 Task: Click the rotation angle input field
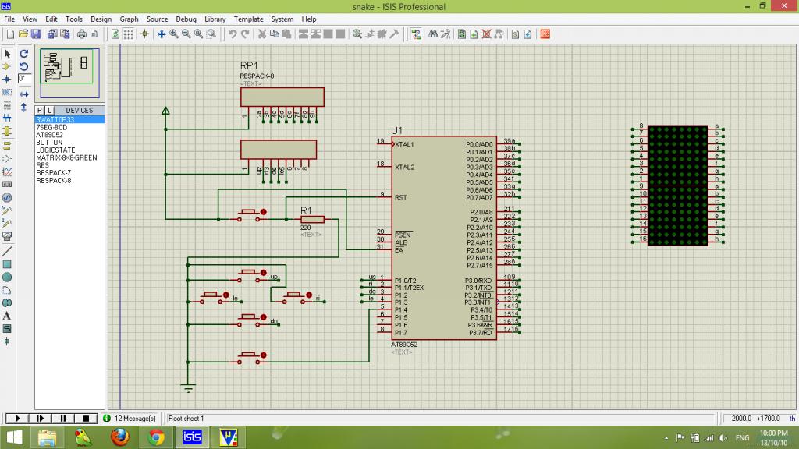(x=24, y=79)
